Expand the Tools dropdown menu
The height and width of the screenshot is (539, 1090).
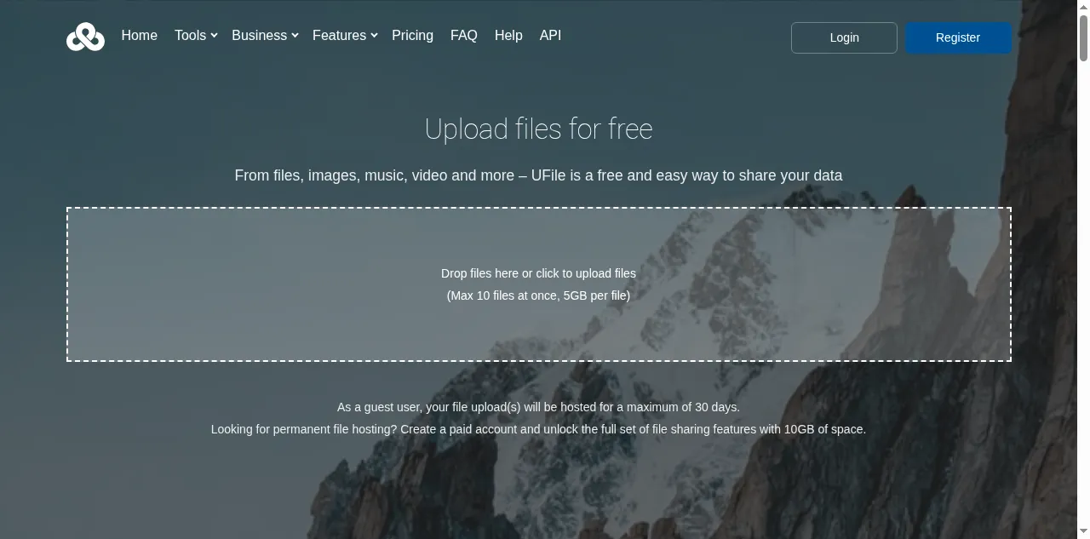196,36
